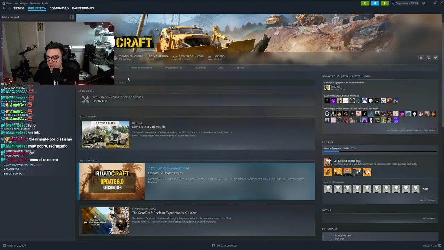The width and height of the screenshot is (444, 250).
Task: Go back with the left navigation arrow
Action: point(4,8)
